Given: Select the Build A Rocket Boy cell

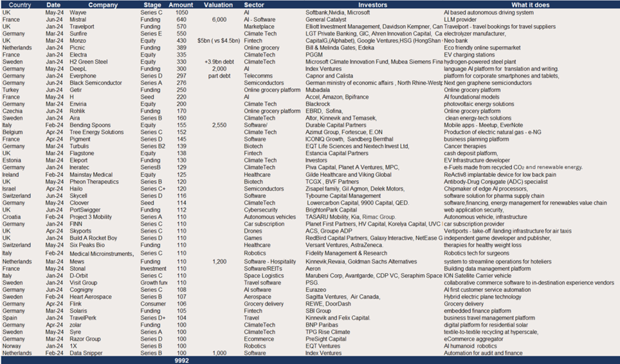Looking at the screenshot, I should [x=93, y=239].
